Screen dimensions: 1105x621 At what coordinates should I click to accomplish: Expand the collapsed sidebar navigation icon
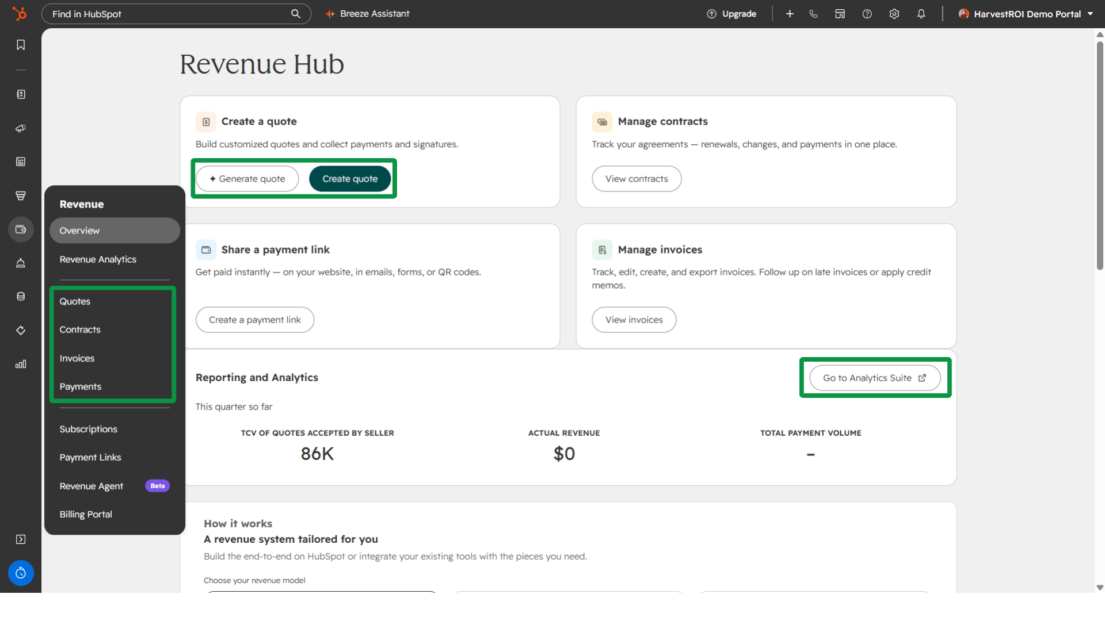pyautogui.click(x=21, y=539)
